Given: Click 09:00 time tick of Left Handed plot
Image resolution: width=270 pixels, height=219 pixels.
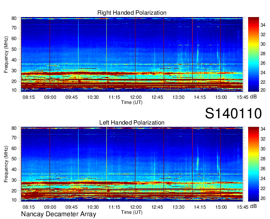Looking at the screenshot, I should click(x=50, y=207).
